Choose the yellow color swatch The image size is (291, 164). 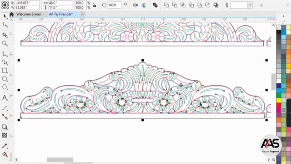(279, 100)
